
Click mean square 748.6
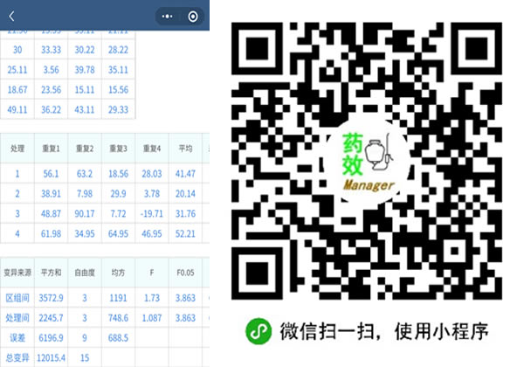[118, 318]
